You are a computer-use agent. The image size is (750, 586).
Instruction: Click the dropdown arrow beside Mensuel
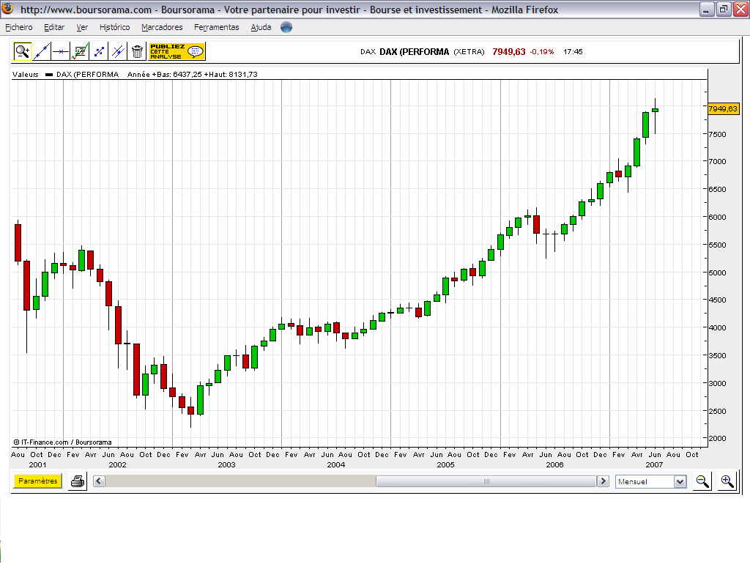[680, 482]
